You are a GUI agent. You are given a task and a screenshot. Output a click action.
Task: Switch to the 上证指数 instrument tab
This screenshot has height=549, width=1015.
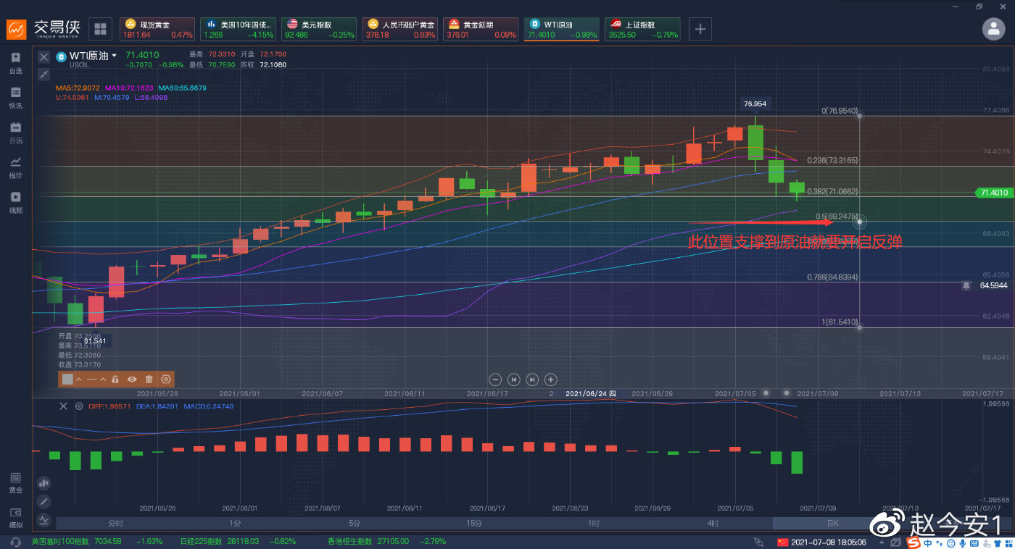point(642,29)
